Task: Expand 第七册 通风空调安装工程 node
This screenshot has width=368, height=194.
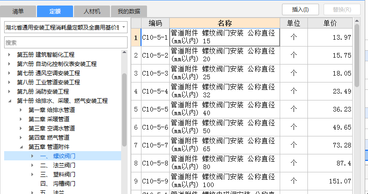Action: point(9,73)
